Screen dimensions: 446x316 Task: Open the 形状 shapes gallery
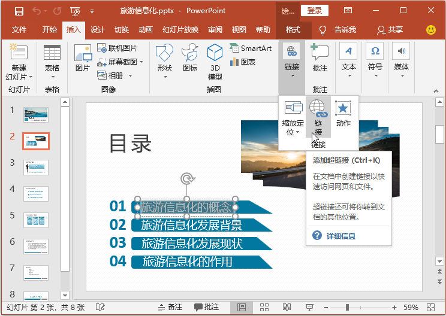click(x=165, y=62)
